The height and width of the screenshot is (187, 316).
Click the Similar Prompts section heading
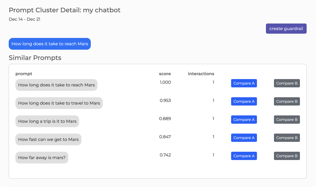(35, 58)
